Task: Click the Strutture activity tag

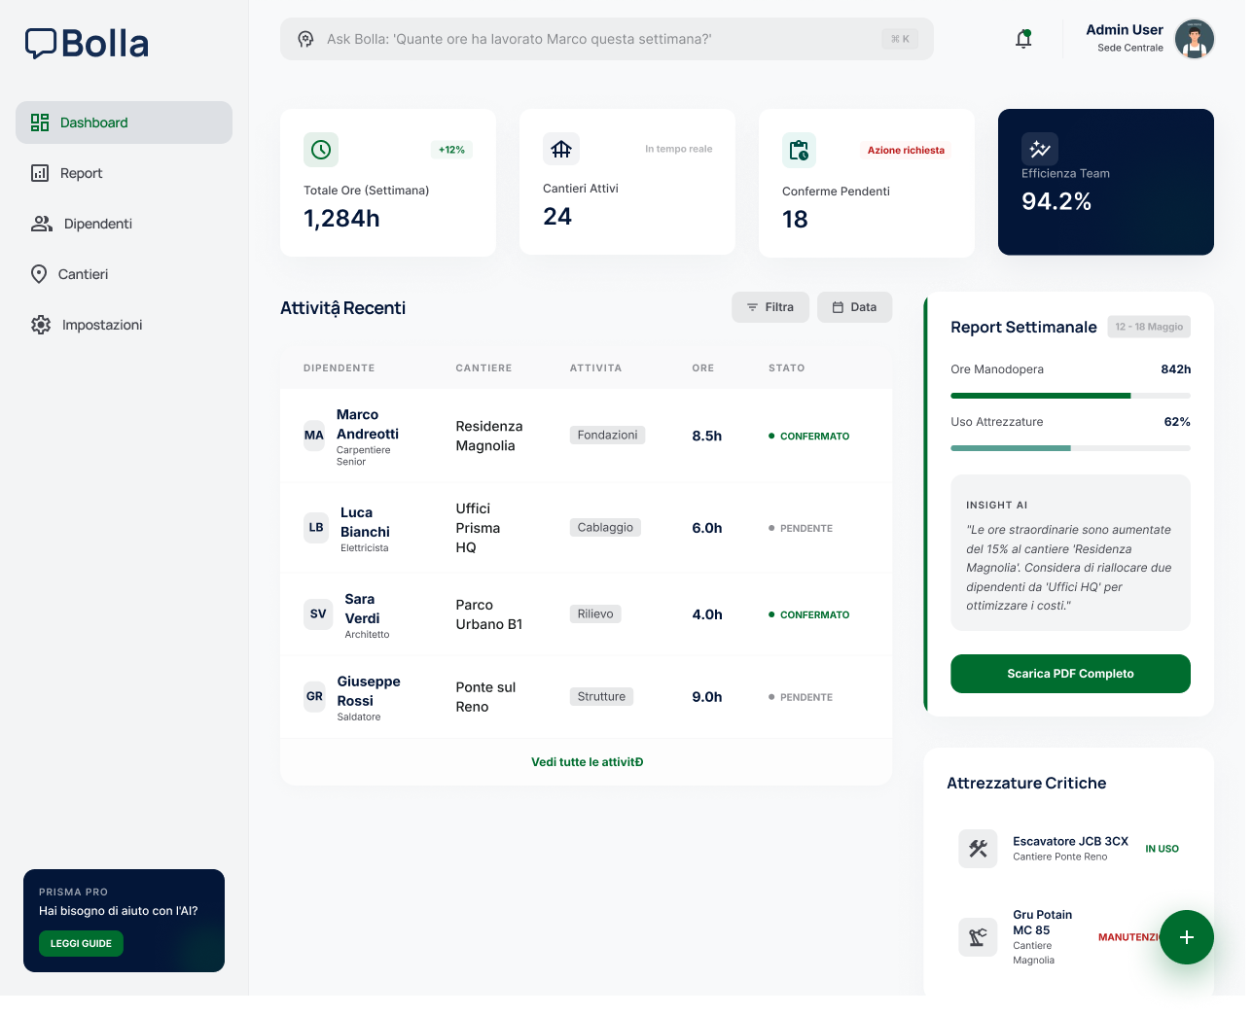Action: 601,697
